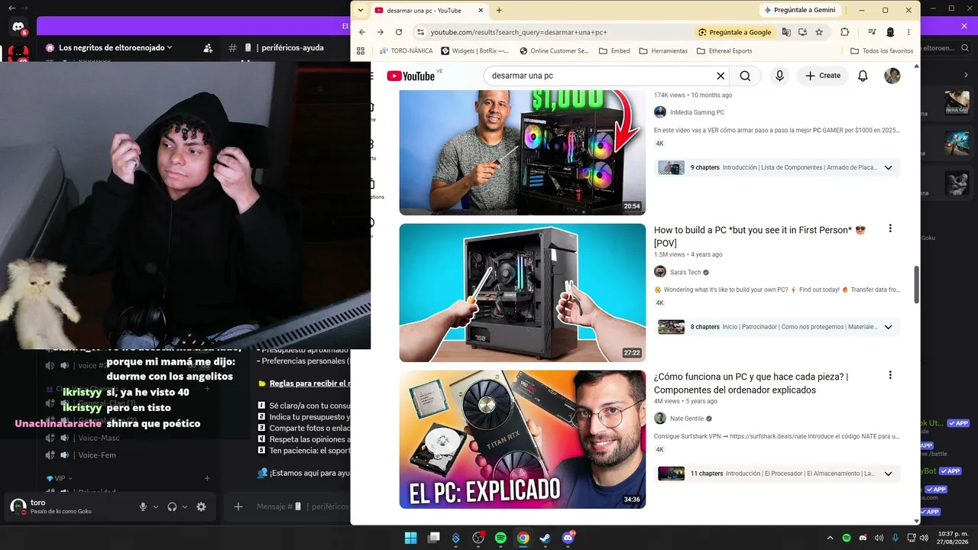The image size is (978, 550).
Task: Add attachment with Discord plus button
Action: [238, 506]
